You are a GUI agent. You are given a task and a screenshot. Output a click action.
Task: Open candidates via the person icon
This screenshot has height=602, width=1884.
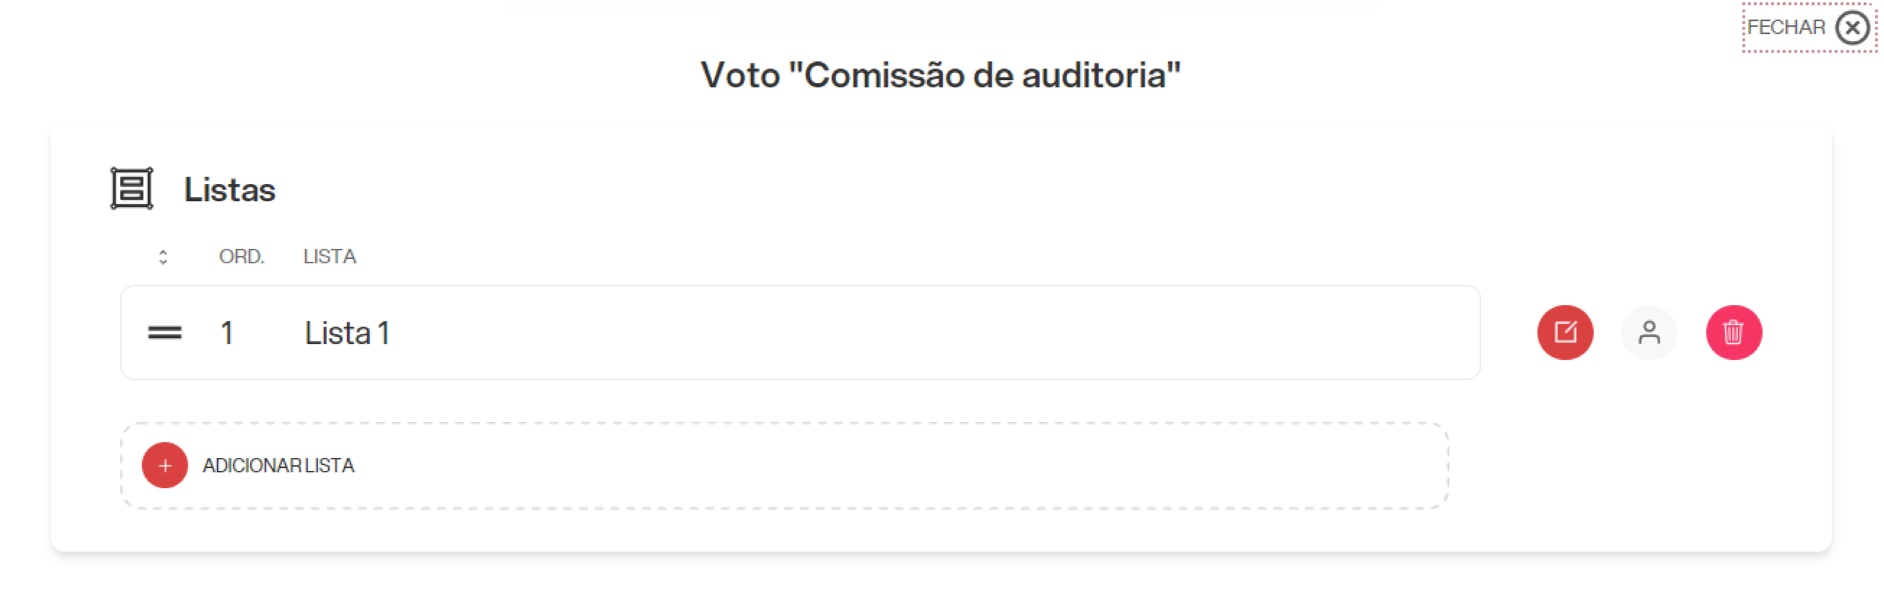tap(1649, 332)
